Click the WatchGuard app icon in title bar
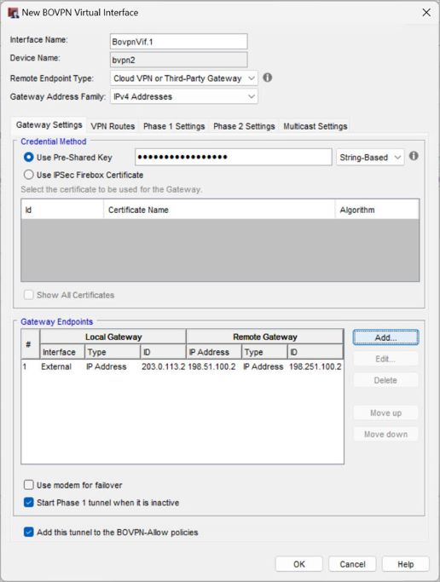 click(x=13, y=13)
